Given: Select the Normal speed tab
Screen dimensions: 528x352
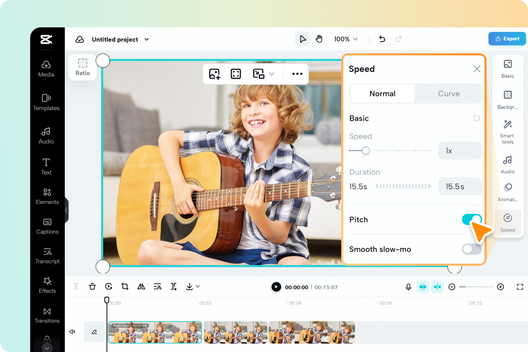Looking at the screenshot, I should point(382,94).
